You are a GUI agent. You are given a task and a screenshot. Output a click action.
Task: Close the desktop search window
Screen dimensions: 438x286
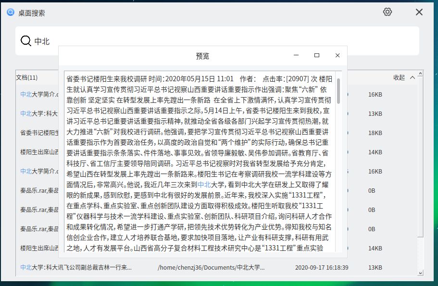[419, 12]
